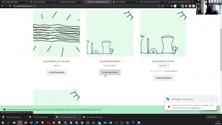Viewport: 222px width, 125px height.
Task: Open Firefox from the taskbar
Action: point(25,123)
